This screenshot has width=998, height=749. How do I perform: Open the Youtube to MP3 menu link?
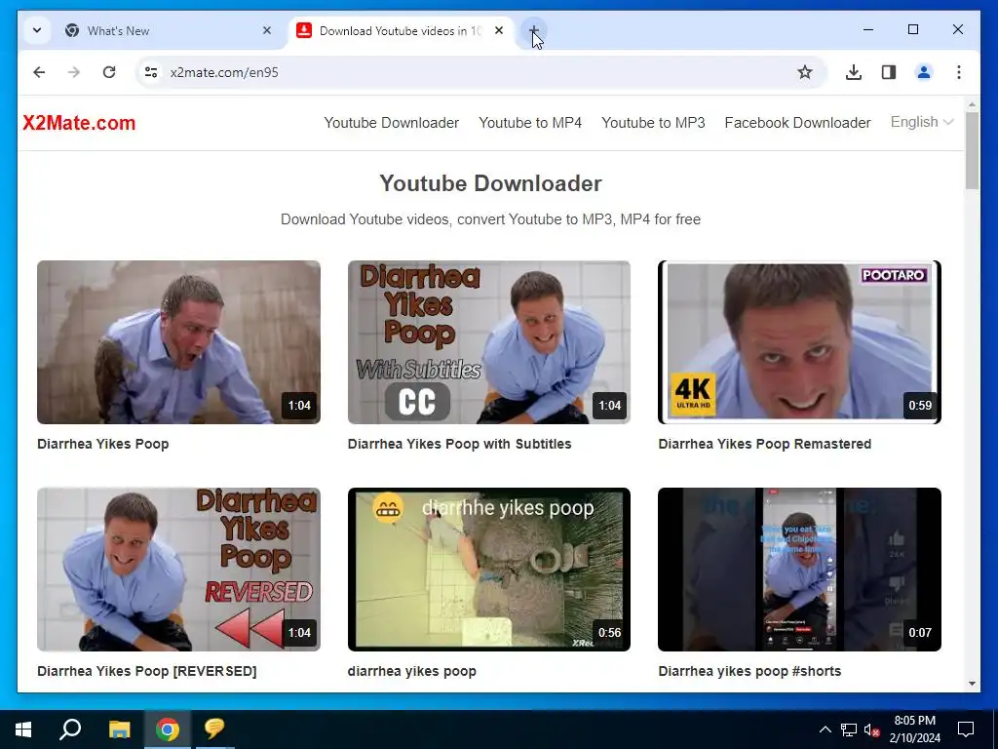[x=654, y=123]
